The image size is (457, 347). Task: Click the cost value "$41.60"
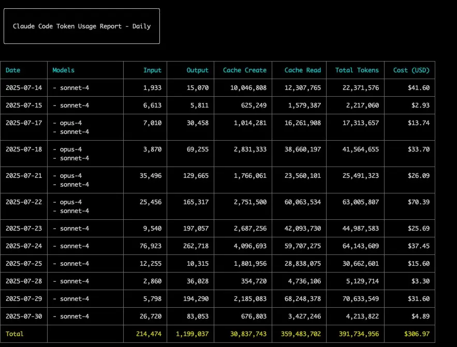[x=419, y=87]
